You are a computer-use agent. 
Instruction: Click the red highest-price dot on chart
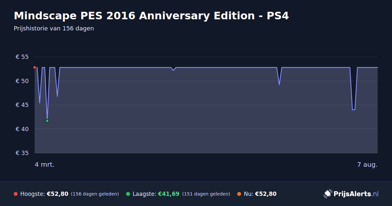pyautogui.click(x=35, y=67)
